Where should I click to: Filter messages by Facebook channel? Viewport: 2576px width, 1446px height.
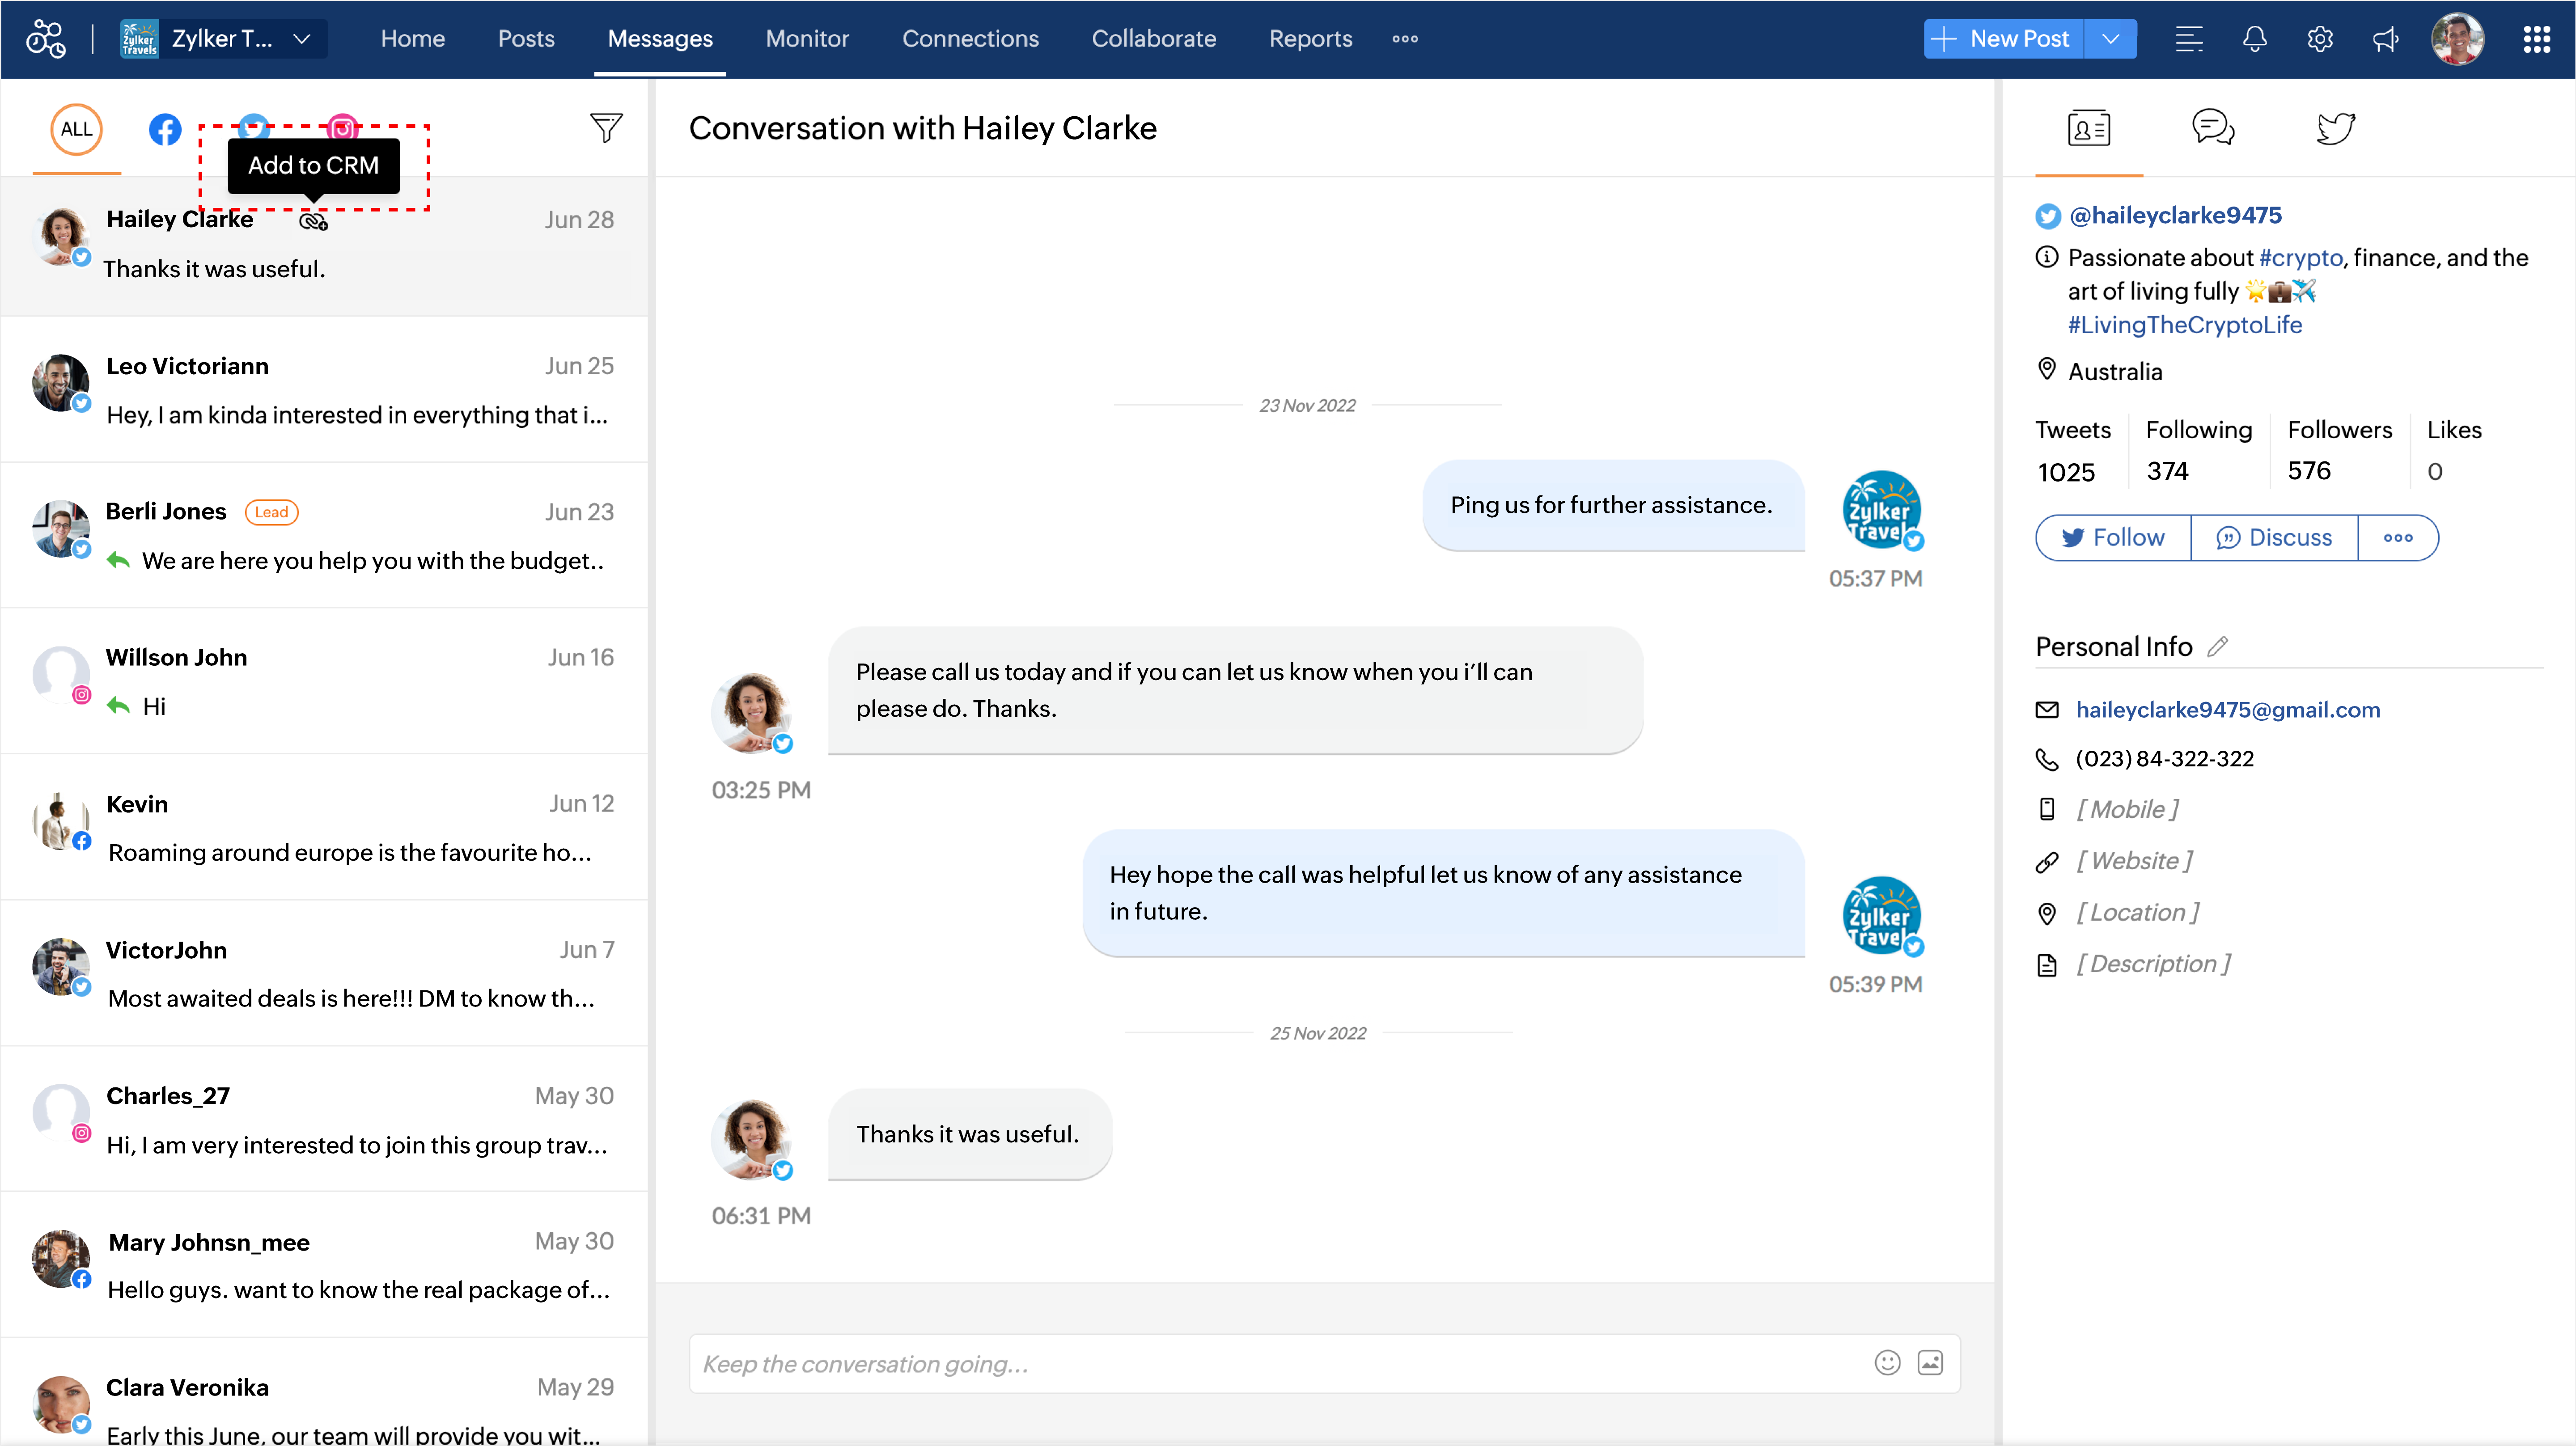(x=165, y=129)
